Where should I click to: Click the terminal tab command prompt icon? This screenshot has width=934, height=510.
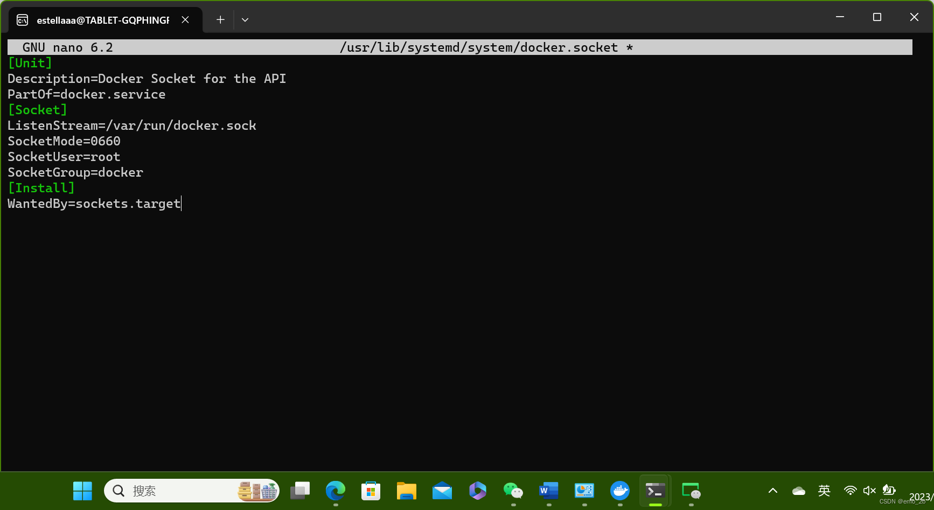click(x=23, y=20)
